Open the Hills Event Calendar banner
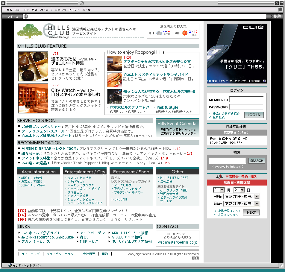The width and height of the screenshot is (285, 272). pos(178,127)
